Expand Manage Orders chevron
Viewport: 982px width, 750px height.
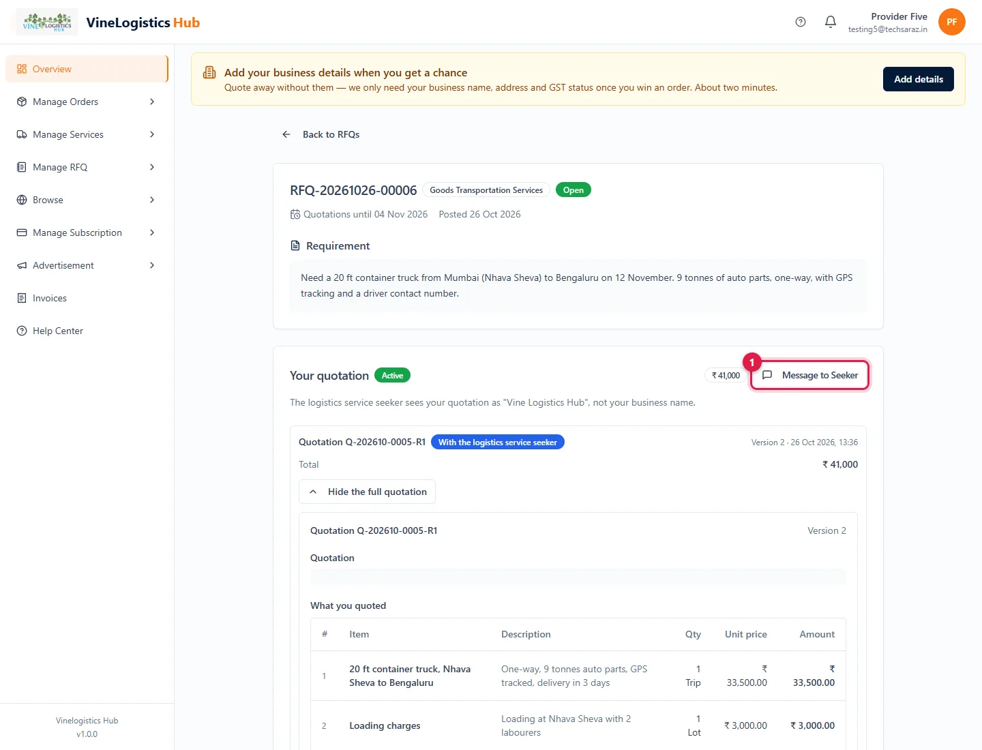point(152,102)
